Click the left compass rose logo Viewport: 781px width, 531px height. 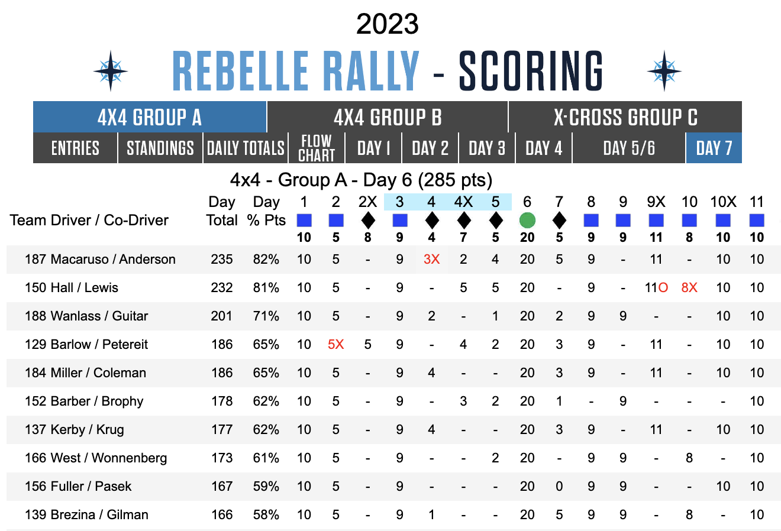[x=111, y=71]
